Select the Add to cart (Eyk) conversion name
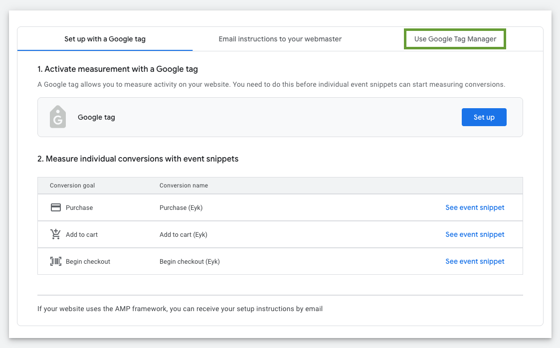Viewport: 560px width, 348px height. click(183, 234)
